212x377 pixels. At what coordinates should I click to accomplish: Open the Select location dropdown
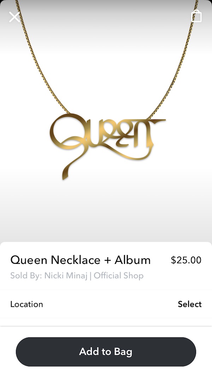tap(190, 304)
